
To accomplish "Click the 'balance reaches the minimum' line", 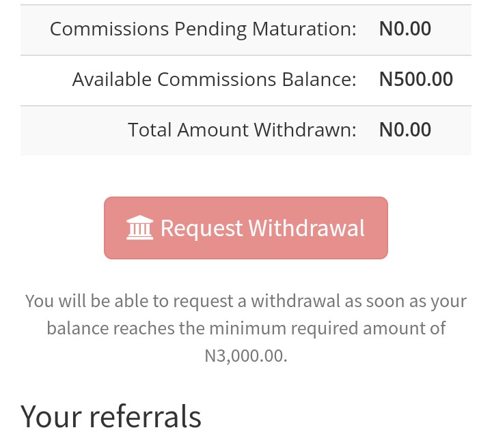I will [246, 328].
